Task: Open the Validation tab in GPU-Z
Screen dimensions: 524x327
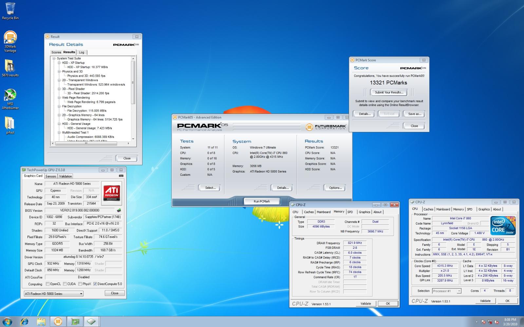Action: [x=65, y=176]
